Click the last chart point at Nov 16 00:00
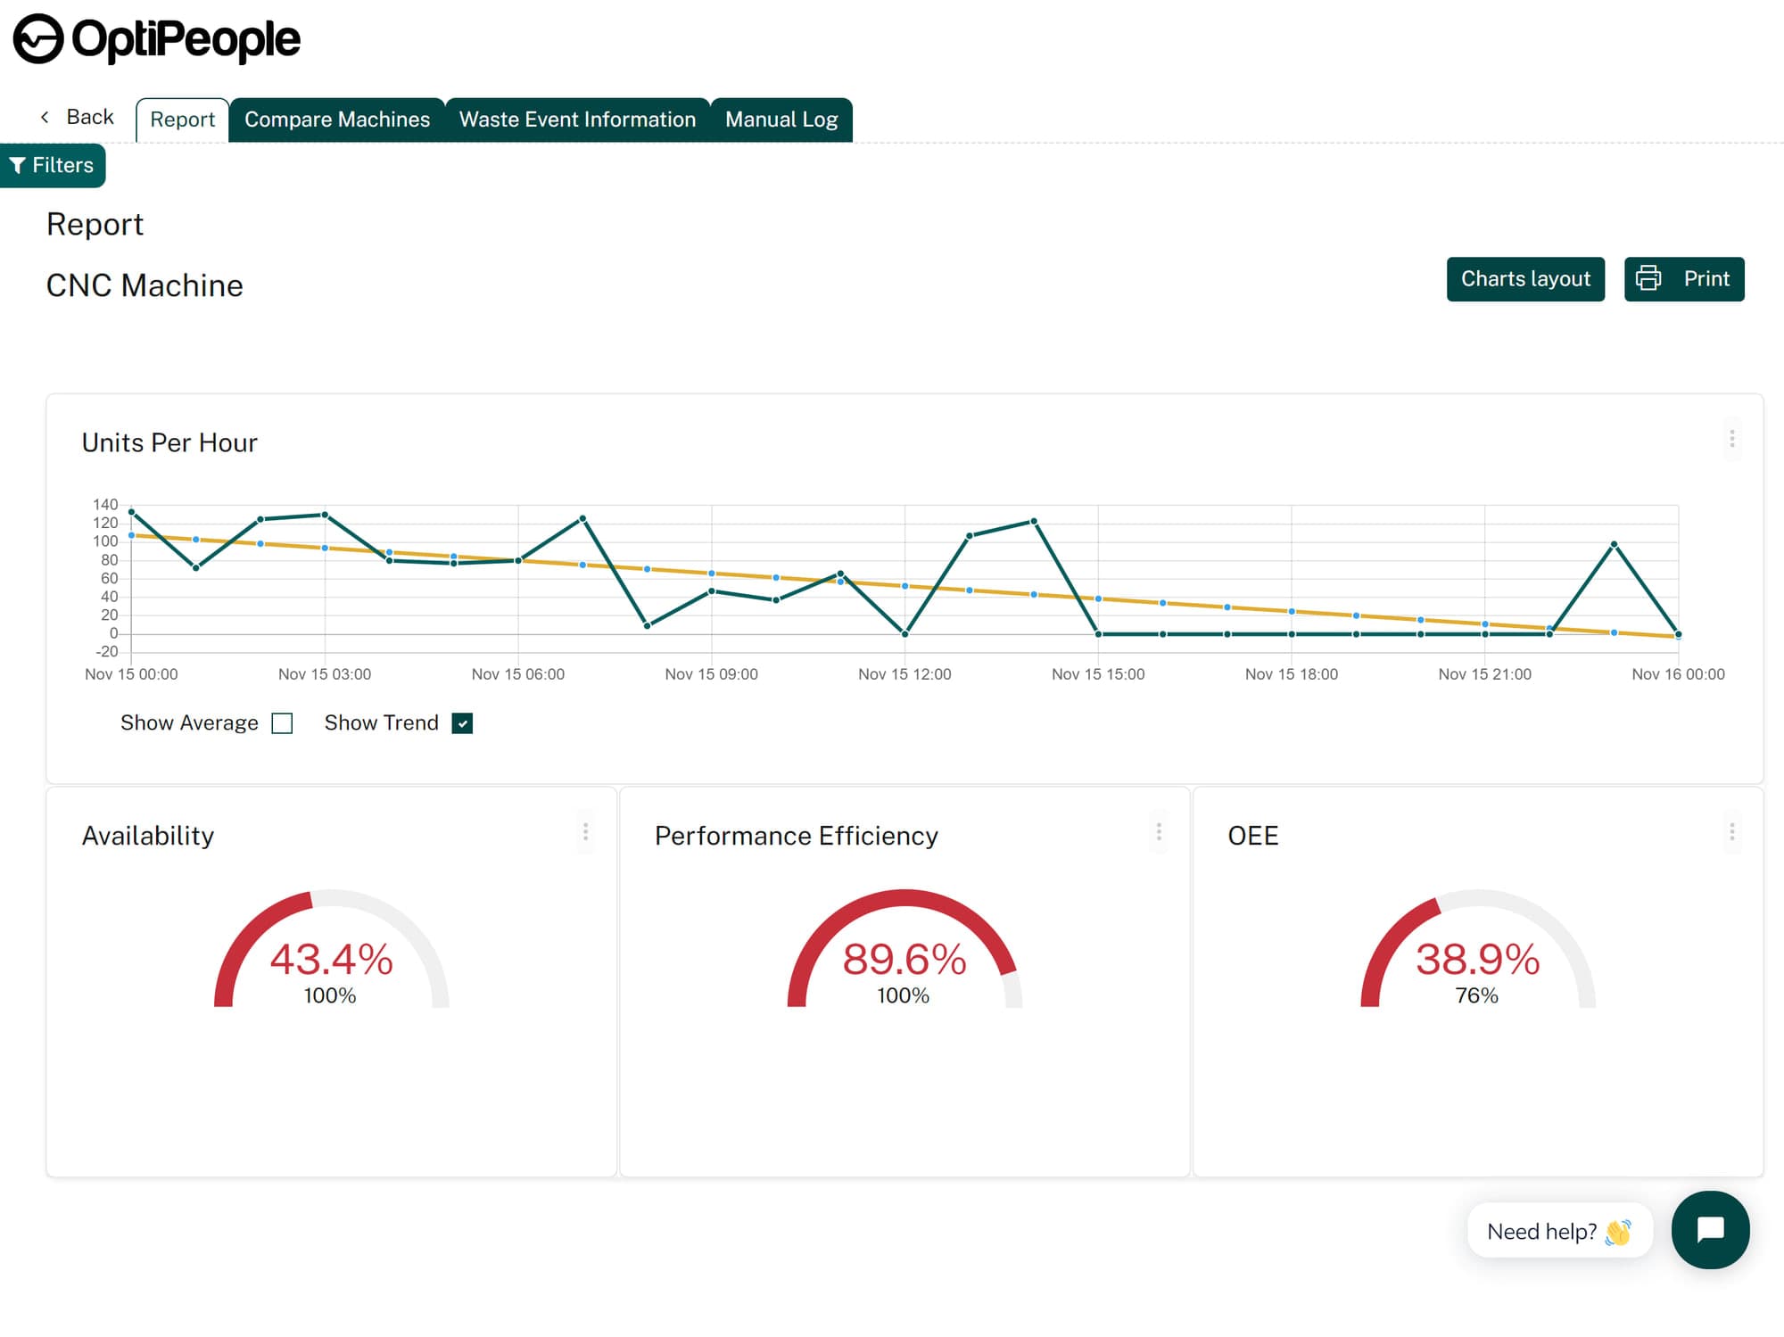The image size is (1784, 1337). click(x=1678, y=634)
